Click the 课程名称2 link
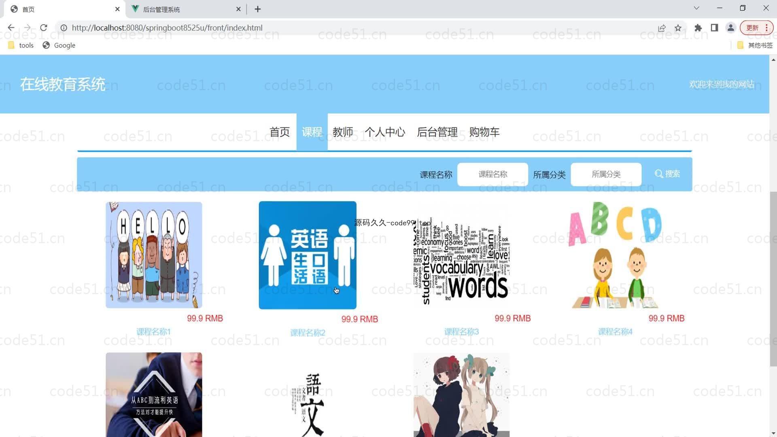This screenshot has height=437, width=777. tap(308, 333)
